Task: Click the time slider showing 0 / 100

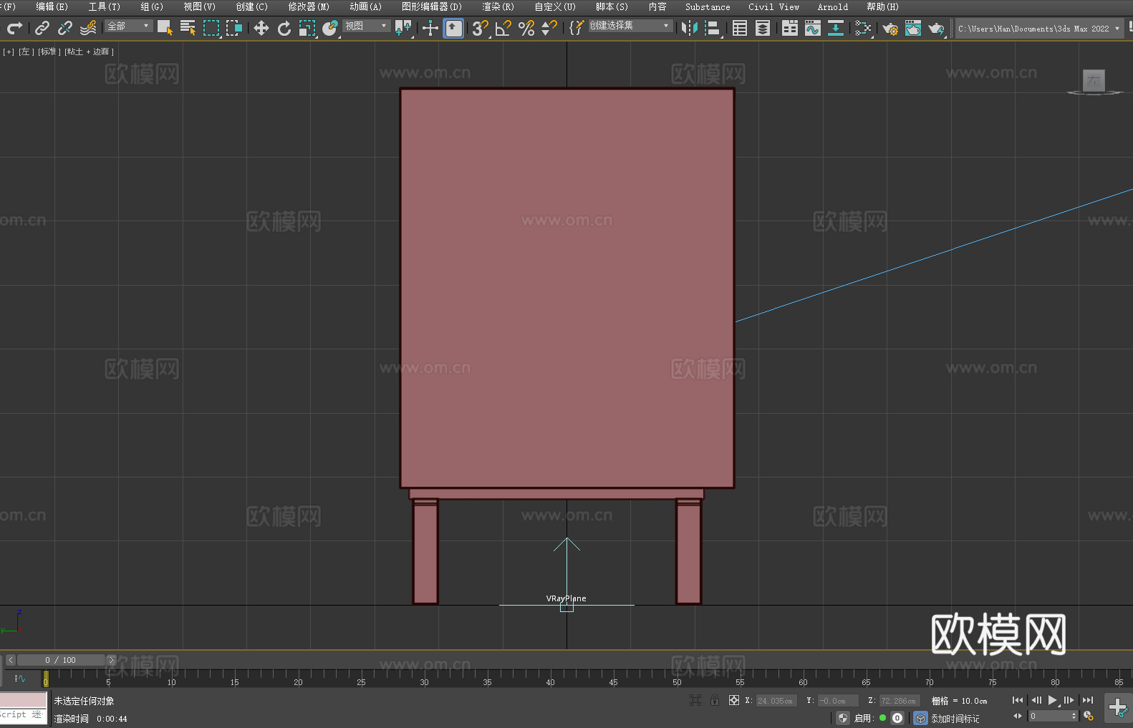Action: (61, 660)
